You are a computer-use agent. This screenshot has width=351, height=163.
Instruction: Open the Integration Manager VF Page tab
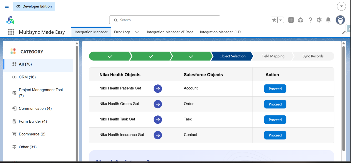[170, 32]
